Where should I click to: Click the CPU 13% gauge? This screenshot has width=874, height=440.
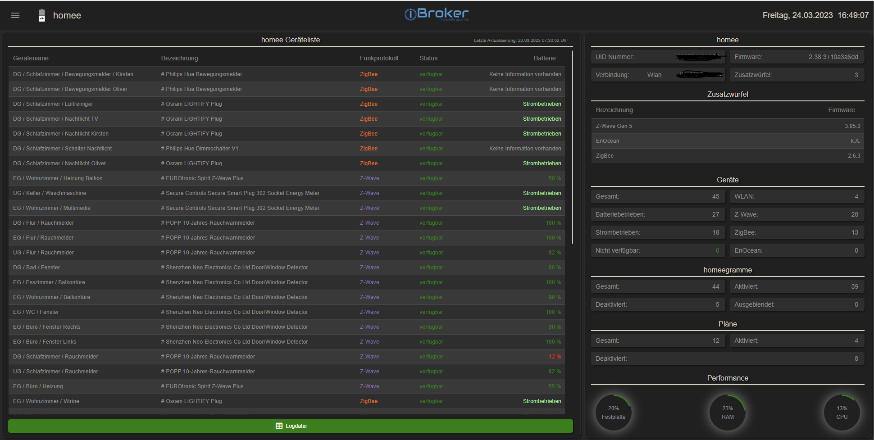click(842, 413)
